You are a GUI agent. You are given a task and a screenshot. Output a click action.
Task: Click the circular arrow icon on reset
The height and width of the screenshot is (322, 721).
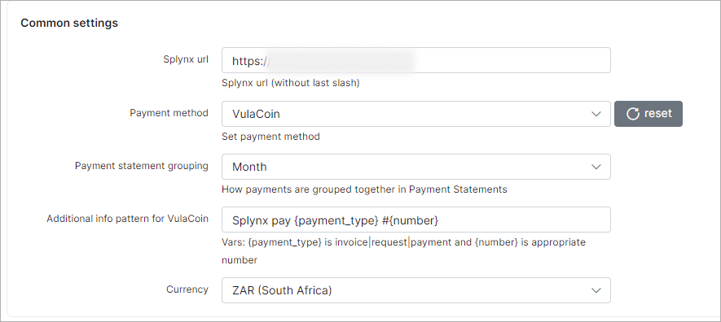tap(633, 114)
